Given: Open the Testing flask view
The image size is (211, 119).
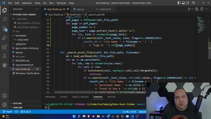Looking at the screenshot, I should tap(4, 56).
